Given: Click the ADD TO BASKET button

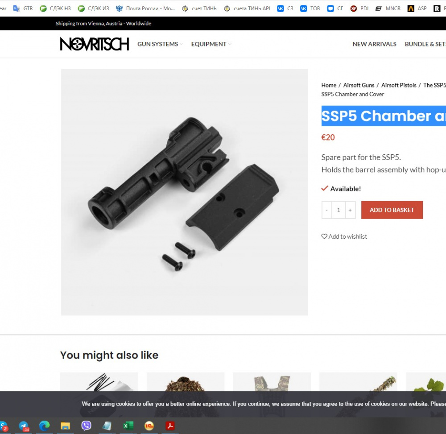Looking at the screenshot, I should click(x=392, y=210).
